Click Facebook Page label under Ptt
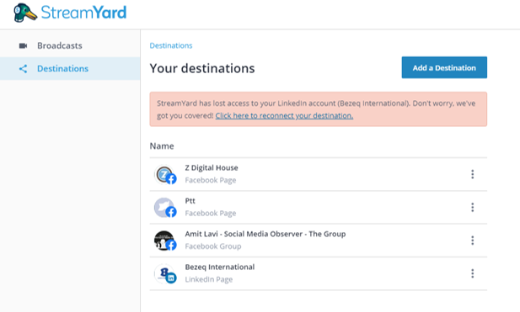Screen dimensions: 520x312 coord(210,213)
